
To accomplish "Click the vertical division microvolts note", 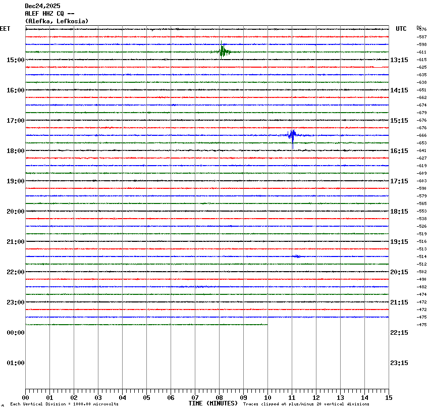I will (64, 404).
